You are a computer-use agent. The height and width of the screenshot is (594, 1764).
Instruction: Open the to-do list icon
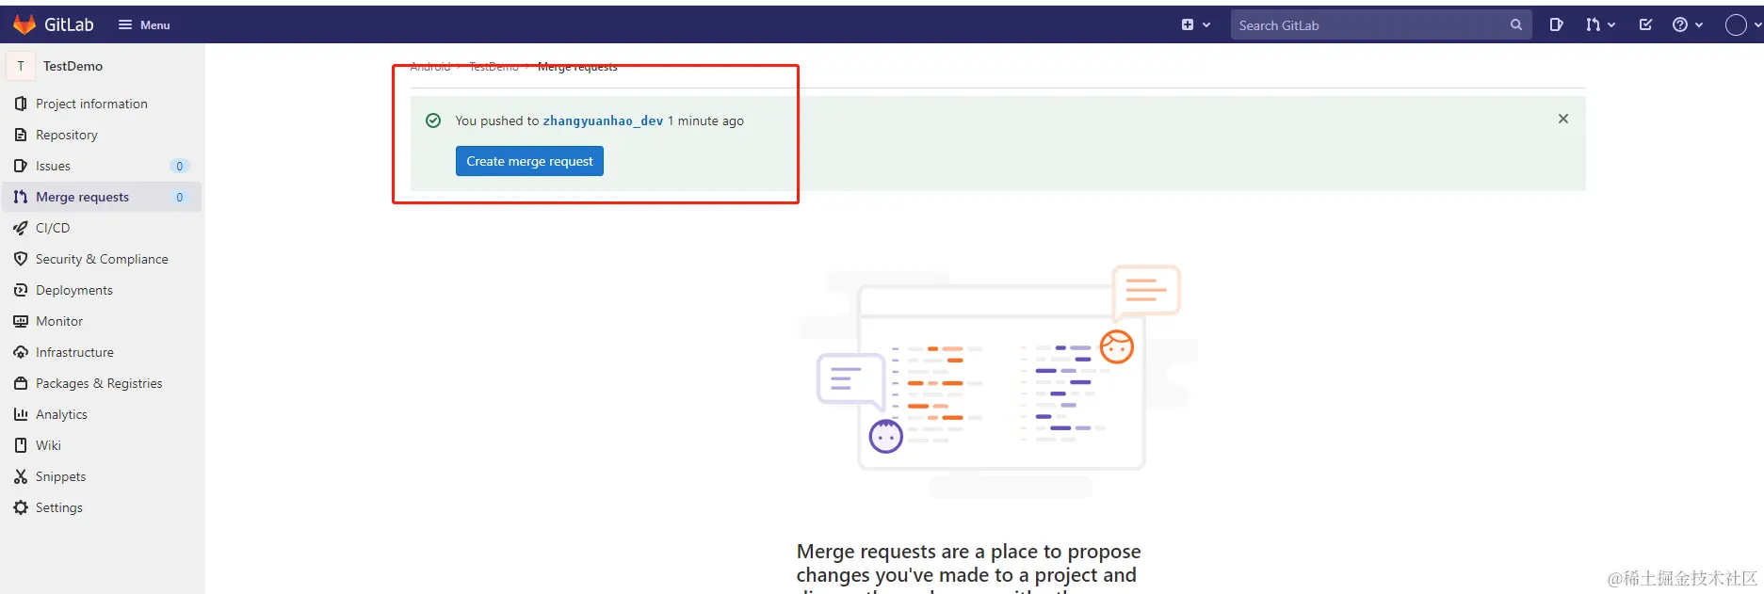tap(1645, 25)
